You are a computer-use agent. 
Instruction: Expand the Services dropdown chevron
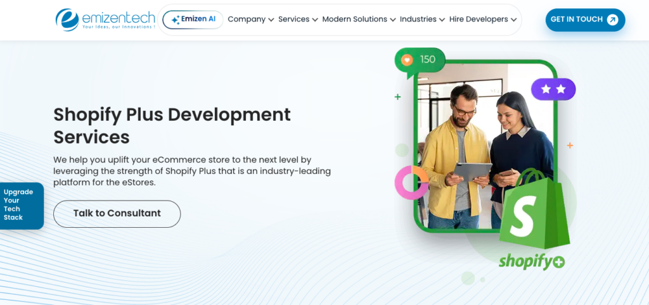315,20
